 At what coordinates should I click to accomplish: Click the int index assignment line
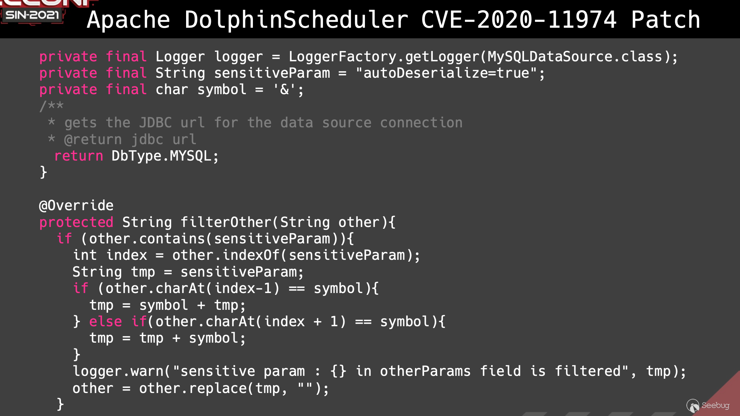(x=246, y=255)
